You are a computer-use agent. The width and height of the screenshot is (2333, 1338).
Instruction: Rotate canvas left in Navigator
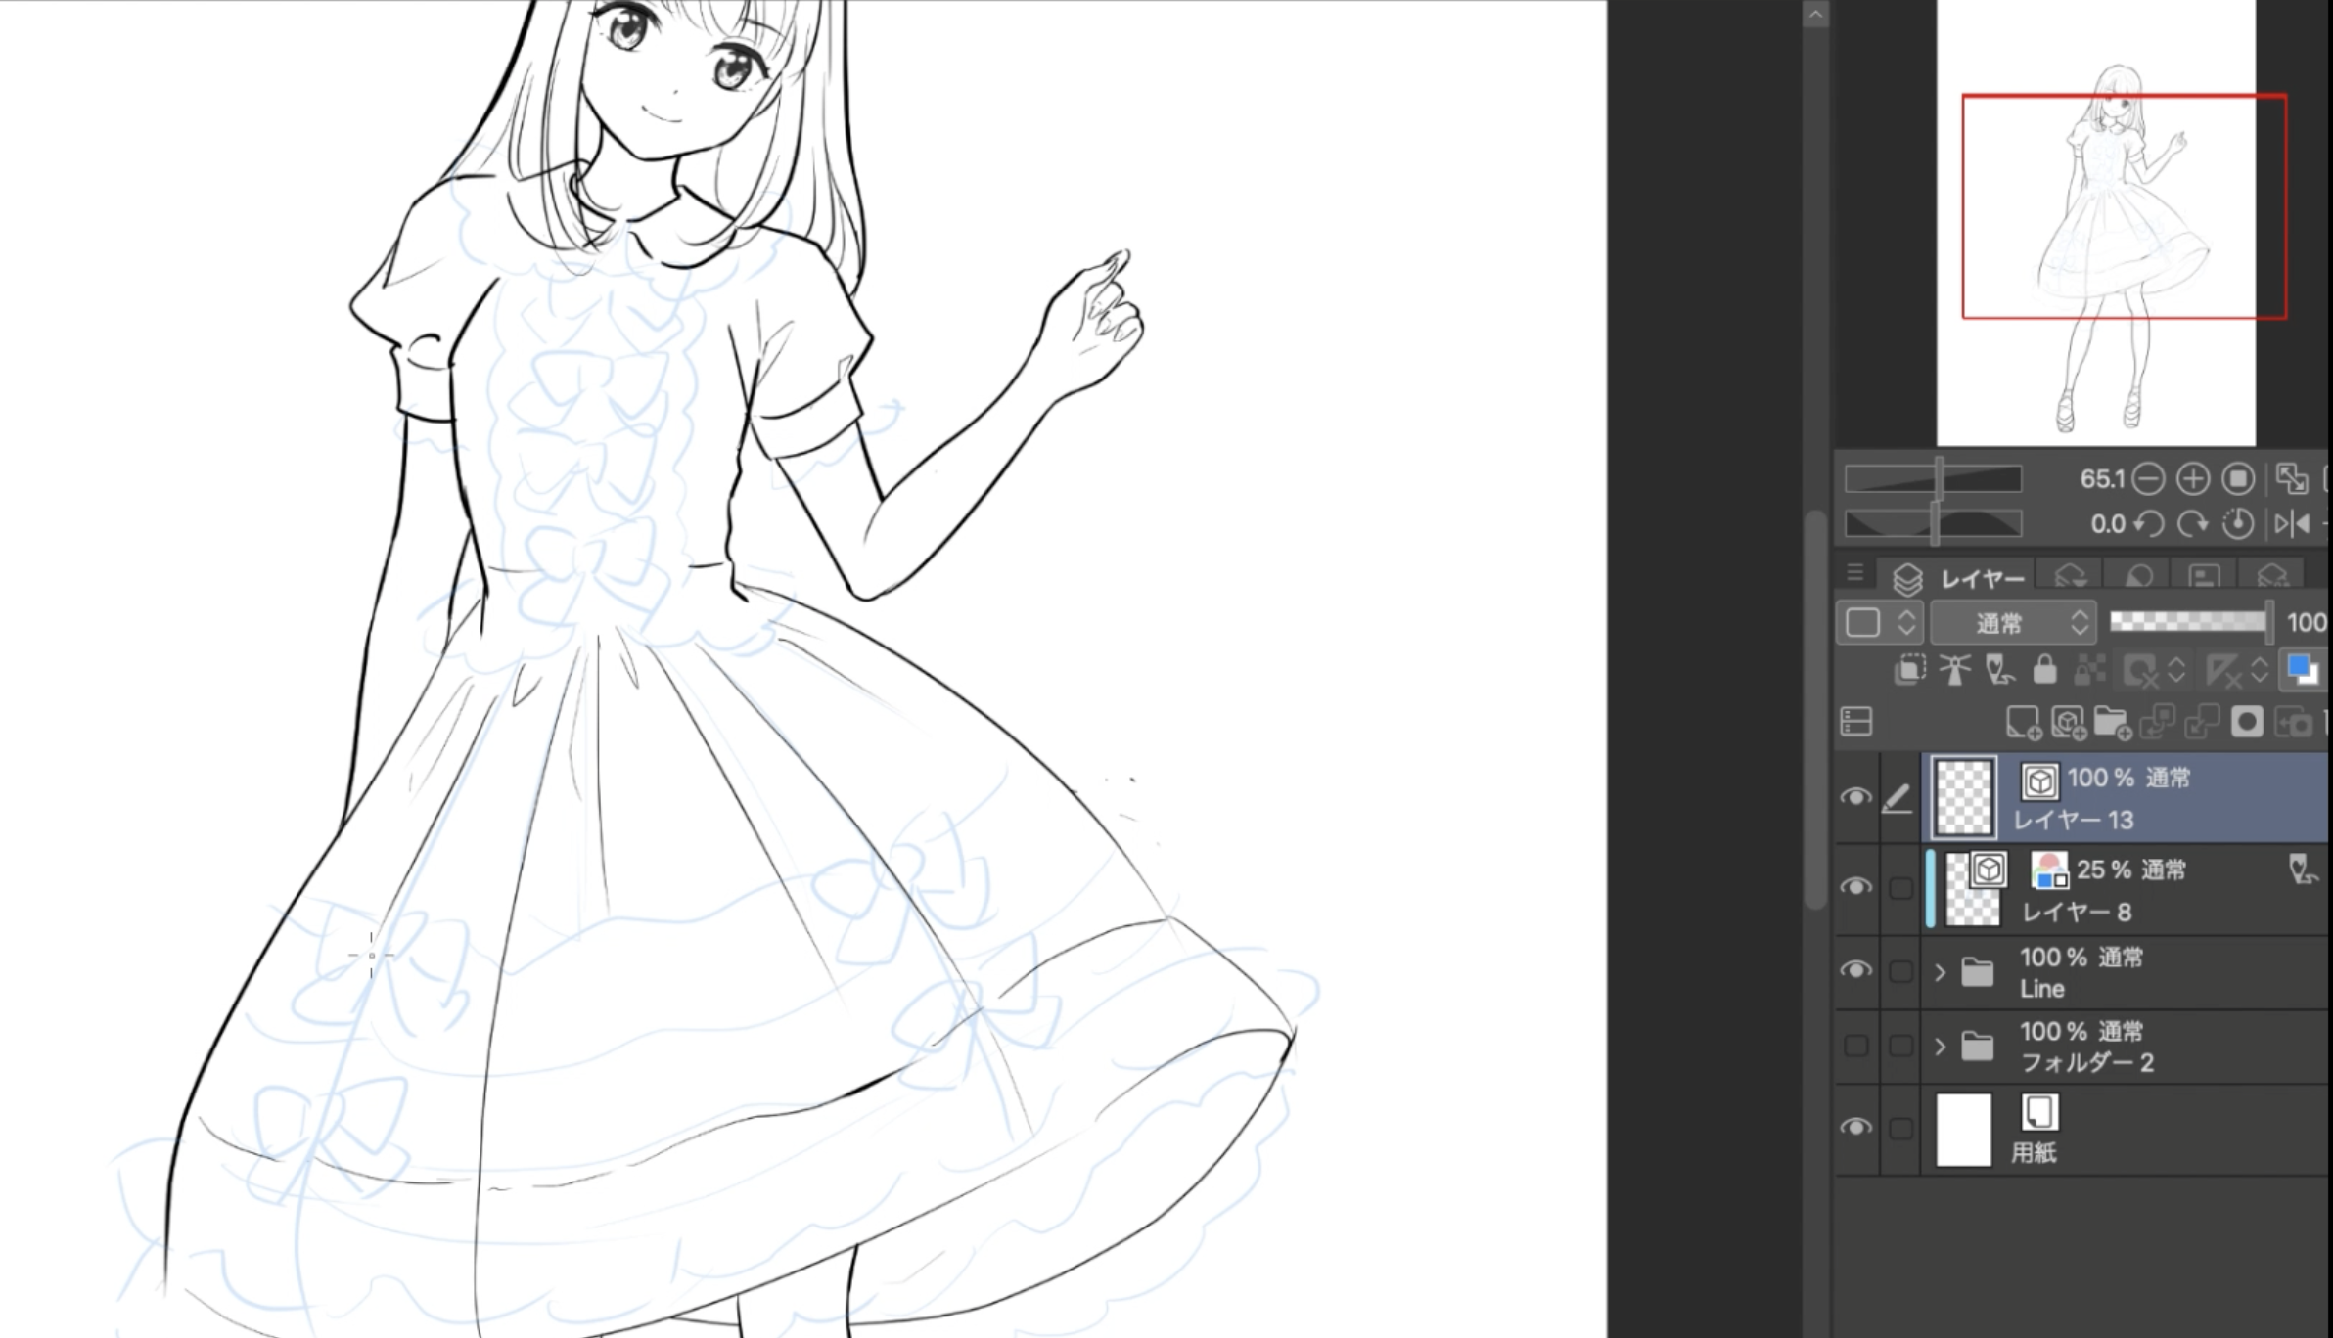(x=2149, y=524)
